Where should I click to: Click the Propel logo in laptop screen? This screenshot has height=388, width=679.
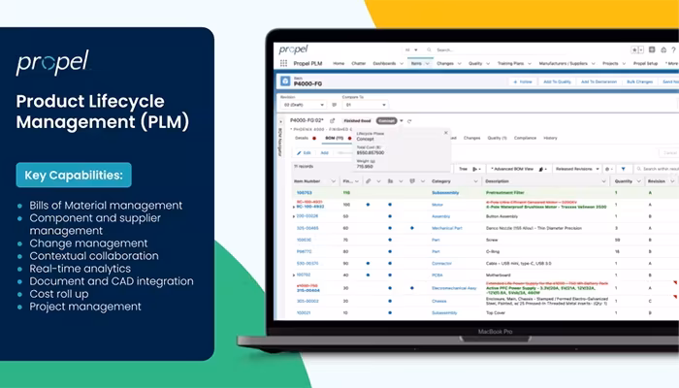(293, 49)
